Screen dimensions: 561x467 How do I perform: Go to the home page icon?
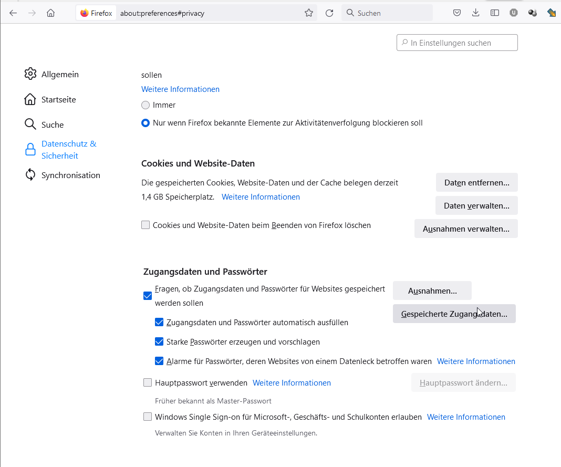[50, 13]
